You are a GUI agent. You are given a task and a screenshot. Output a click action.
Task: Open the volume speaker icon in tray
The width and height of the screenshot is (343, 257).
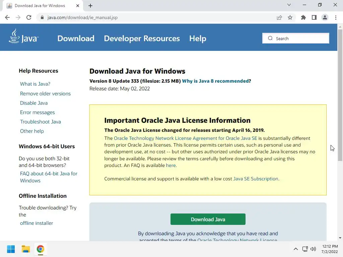(x=313, y=249)
